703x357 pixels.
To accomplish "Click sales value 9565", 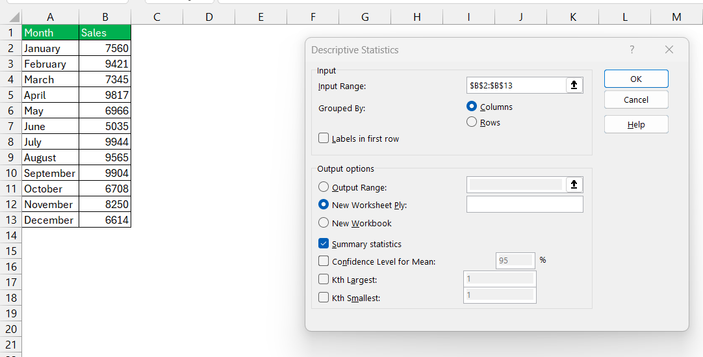I will (x=105, y=157).
